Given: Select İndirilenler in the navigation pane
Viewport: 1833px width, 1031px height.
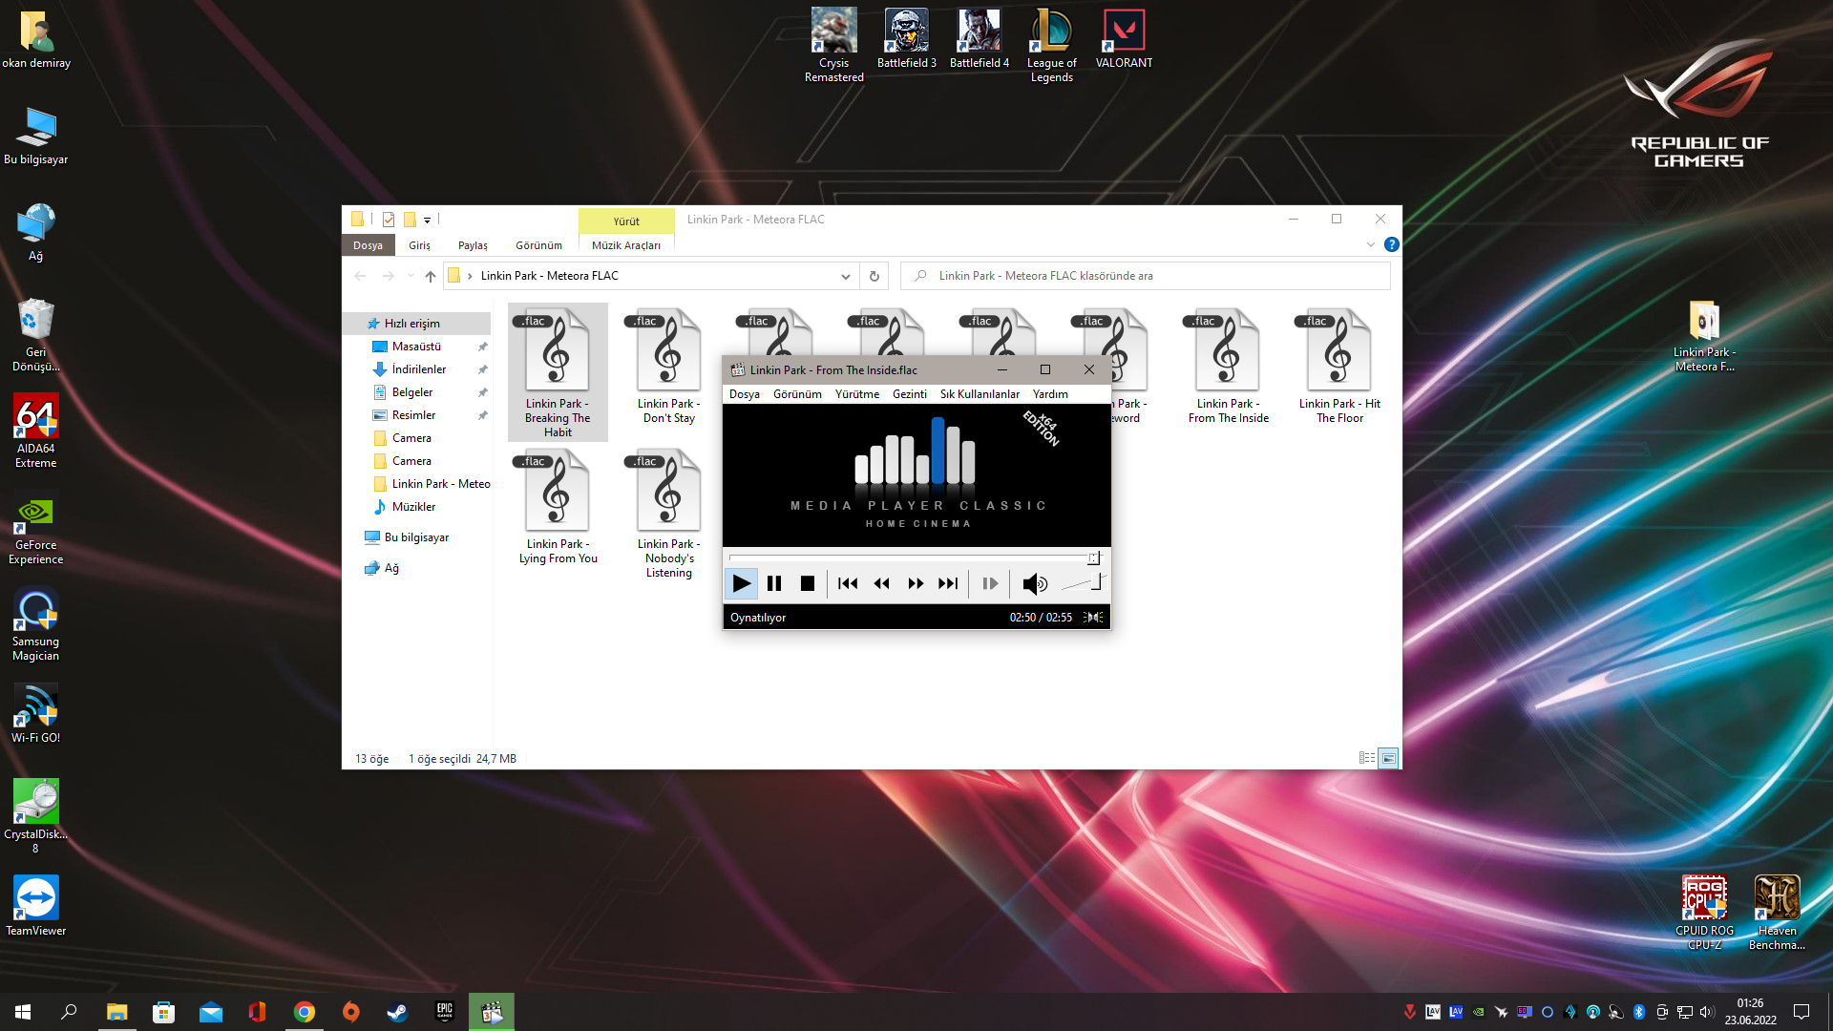Looking at the screenshot, I should [418, 369].
